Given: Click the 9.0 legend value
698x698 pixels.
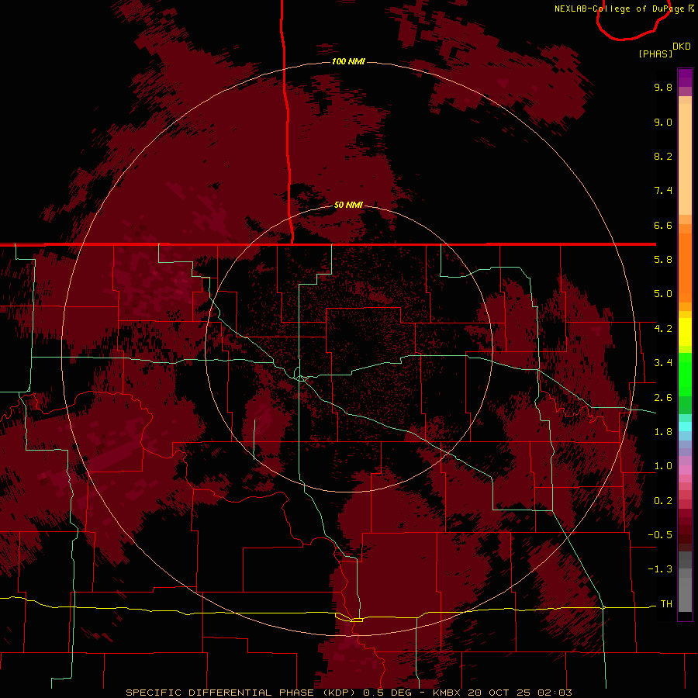Looking at the screenshot, I should [x=663, y=122].
